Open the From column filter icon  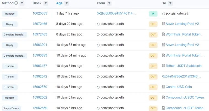109,3
